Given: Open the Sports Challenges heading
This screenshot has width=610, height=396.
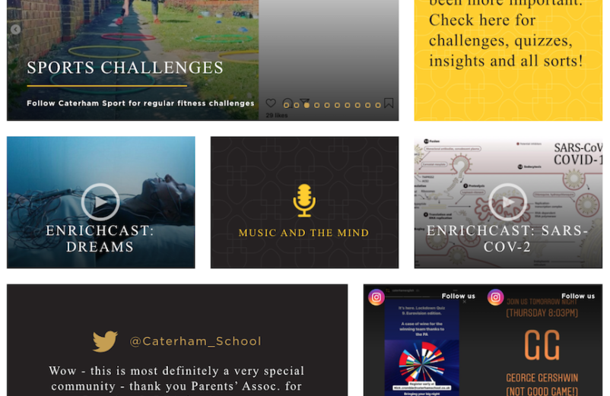Looking at the screenshot, I should click(x=125, y=68).
